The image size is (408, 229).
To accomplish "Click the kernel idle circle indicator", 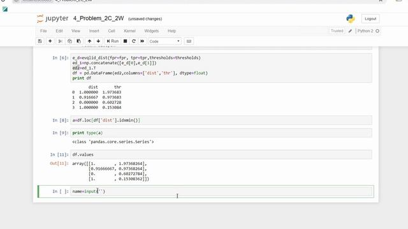I will click(377, 31).
